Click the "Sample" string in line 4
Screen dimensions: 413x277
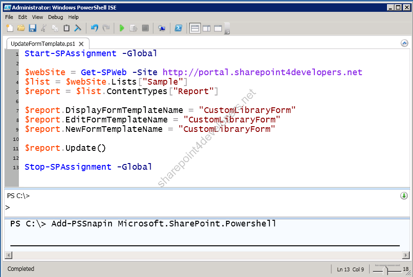coord(162,82)
